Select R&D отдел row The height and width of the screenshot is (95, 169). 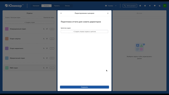[x=30, y=68]
